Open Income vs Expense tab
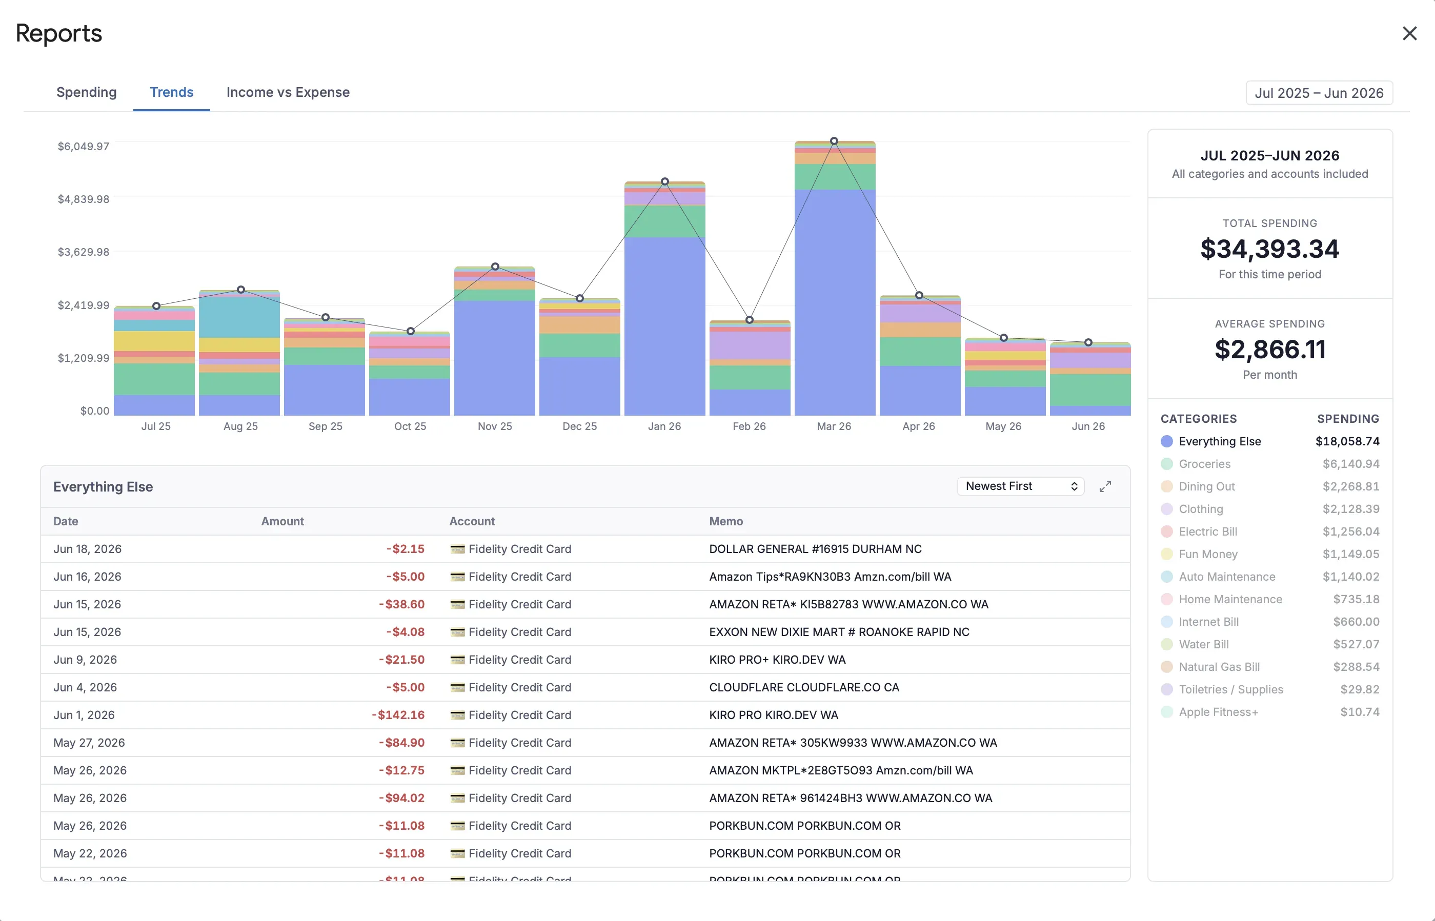1435x921 pixels. click(288, 92)
